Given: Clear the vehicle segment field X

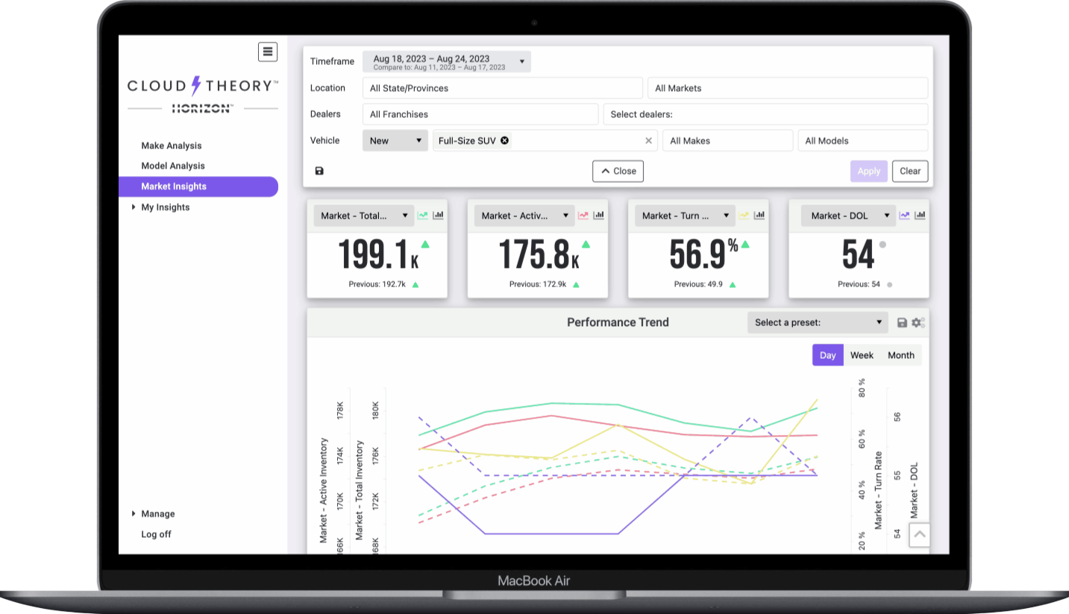Looking at the screenshot, I should coord(648,140).
